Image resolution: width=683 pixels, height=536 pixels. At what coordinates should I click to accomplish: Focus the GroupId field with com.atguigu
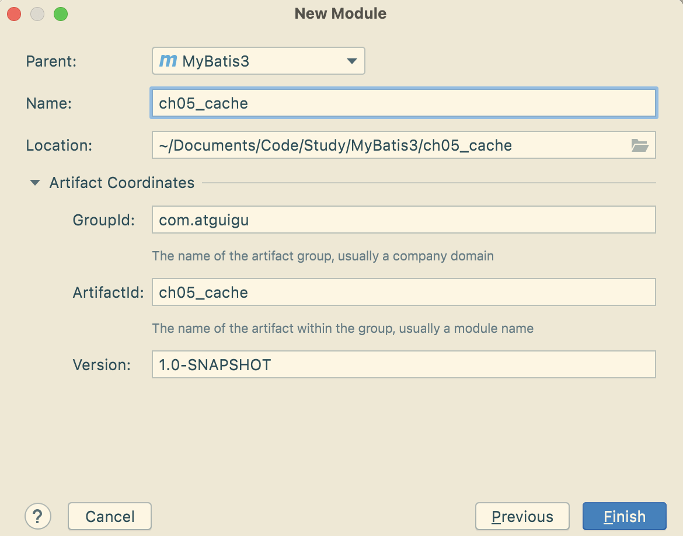[403, 220]
